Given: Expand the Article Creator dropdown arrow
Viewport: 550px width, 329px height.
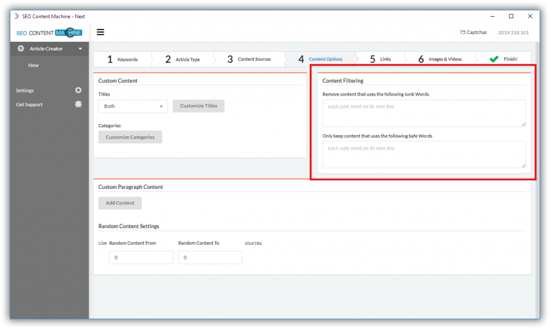Looking at the screenshot, I should point(81,49).
